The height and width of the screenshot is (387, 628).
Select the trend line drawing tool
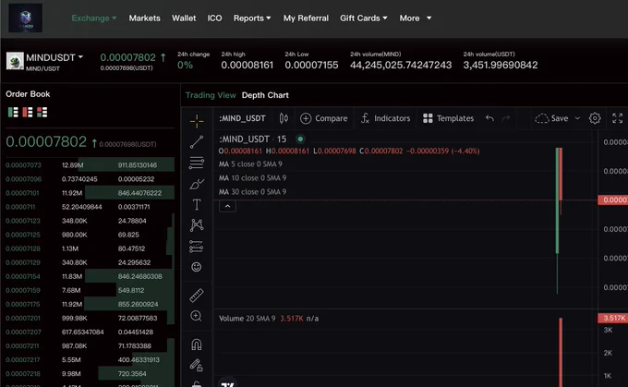[197, 142]
